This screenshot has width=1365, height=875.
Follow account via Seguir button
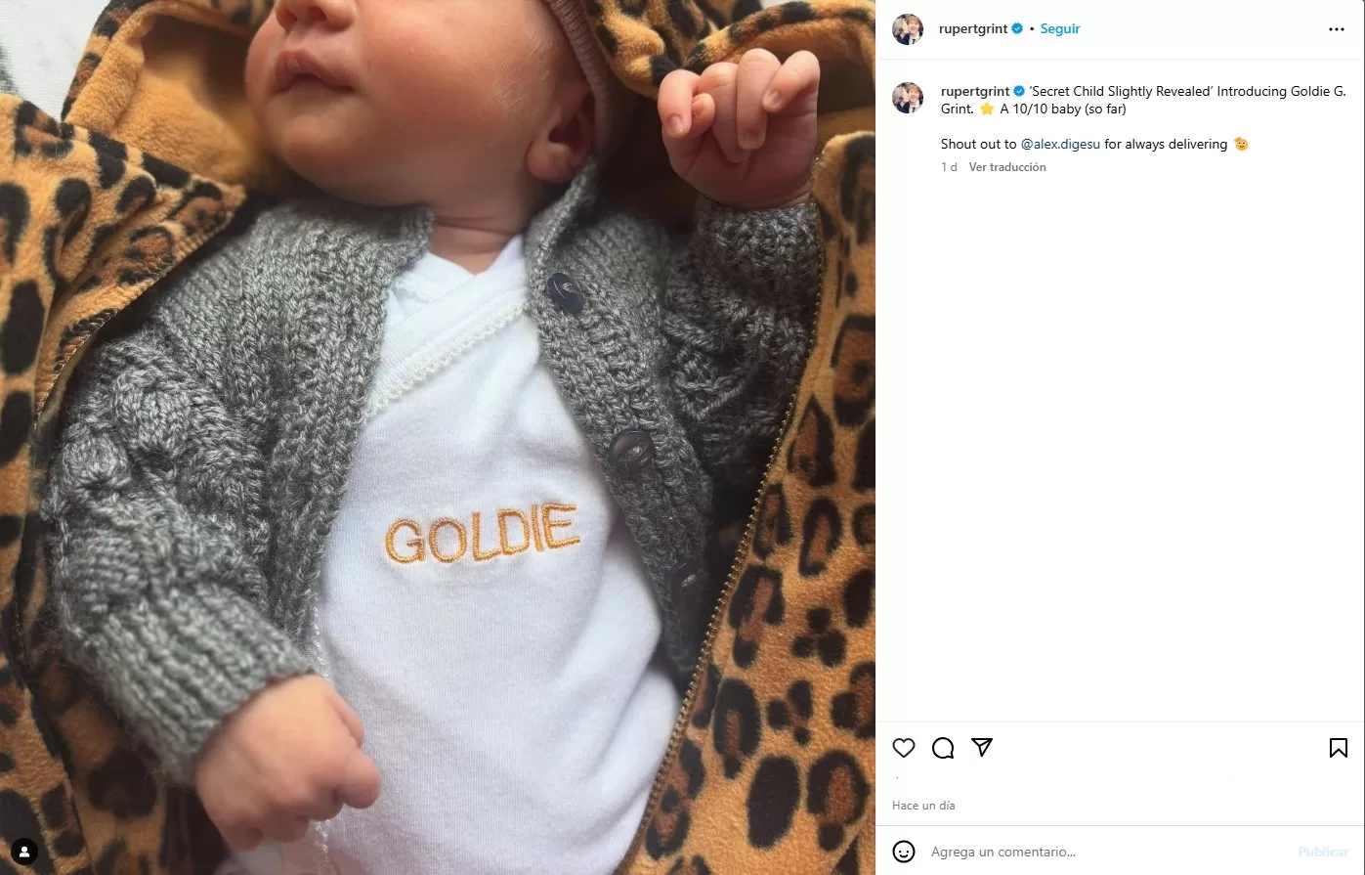(1060, 29)
